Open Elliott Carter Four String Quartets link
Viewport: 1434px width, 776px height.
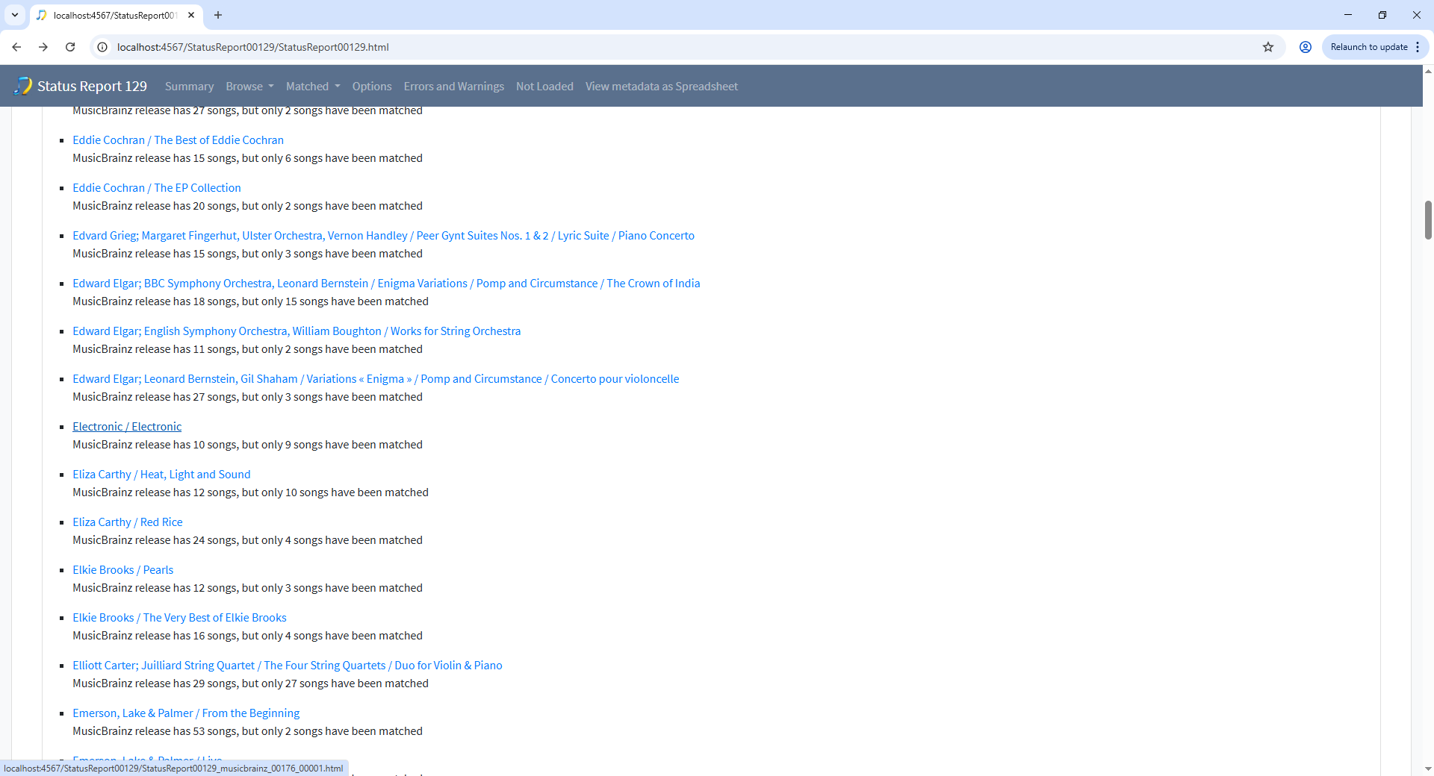tap(288, 666)
